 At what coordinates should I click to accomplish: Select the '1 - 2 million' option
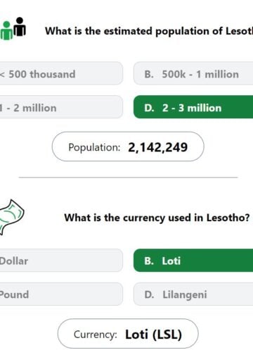pos(61,107)
